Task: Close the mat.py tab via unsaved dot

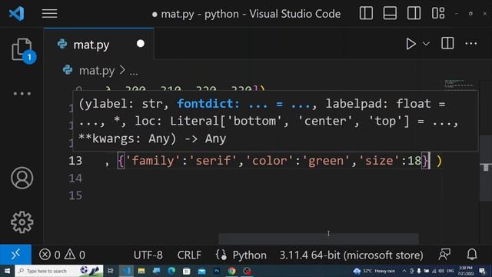Action: tap(141, 44)
